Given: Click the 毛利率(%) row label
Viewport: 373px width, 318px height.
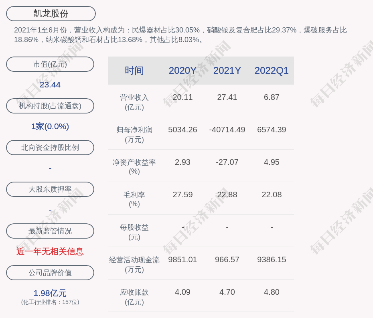Looking at the screenshot, I should click(134, 199).
